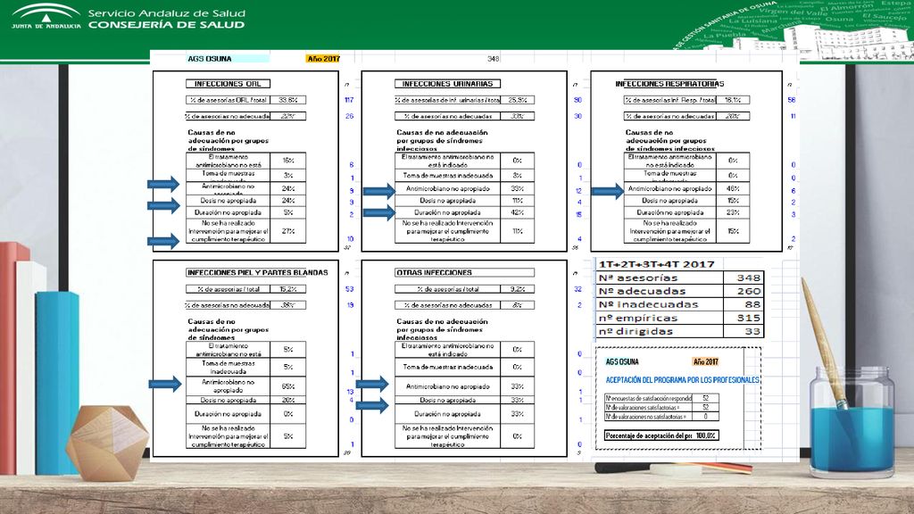914x514 pixels.
Task: Click '% de asesorías Inf. Resp. / total' label
Action: [x=669, y=100]
